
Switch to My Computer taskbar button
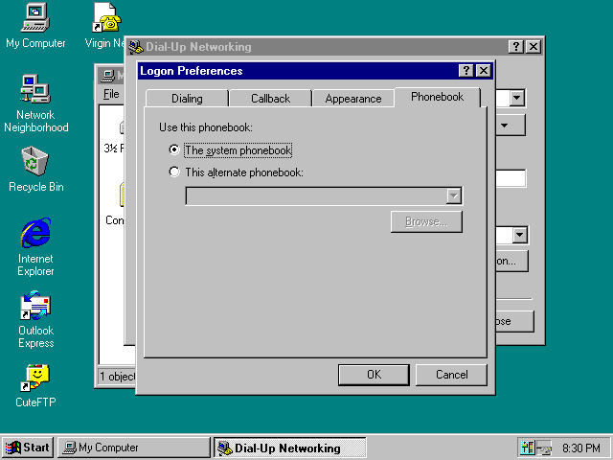click(133, 448)
